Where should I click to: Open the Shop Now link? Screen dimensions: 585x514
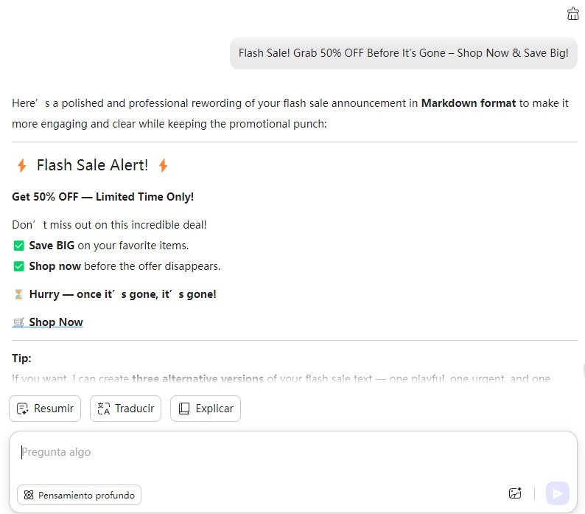click(x=56, y=322)
